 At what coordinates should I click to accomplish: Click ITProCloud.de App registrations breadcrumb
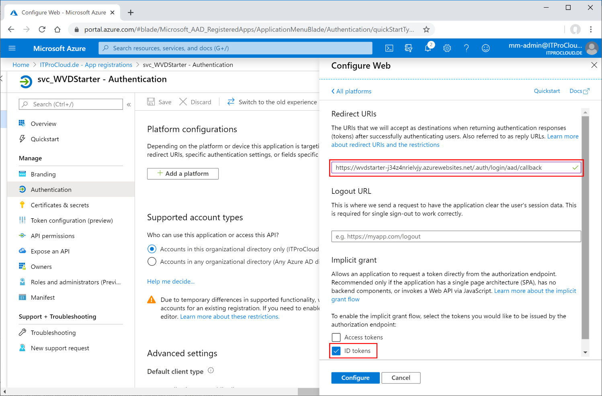(x=86, y=65)
